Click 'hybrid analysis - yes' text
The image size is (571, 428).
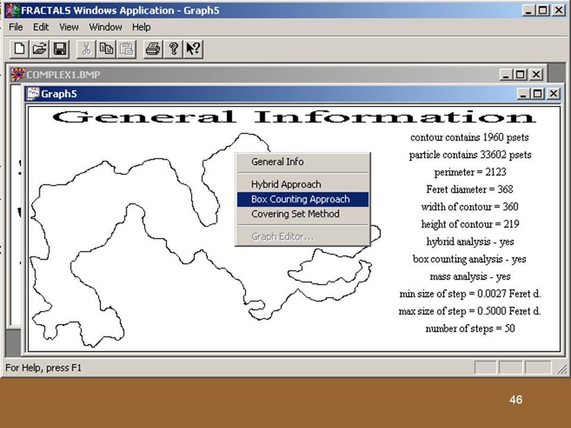(x=470, y=242)
